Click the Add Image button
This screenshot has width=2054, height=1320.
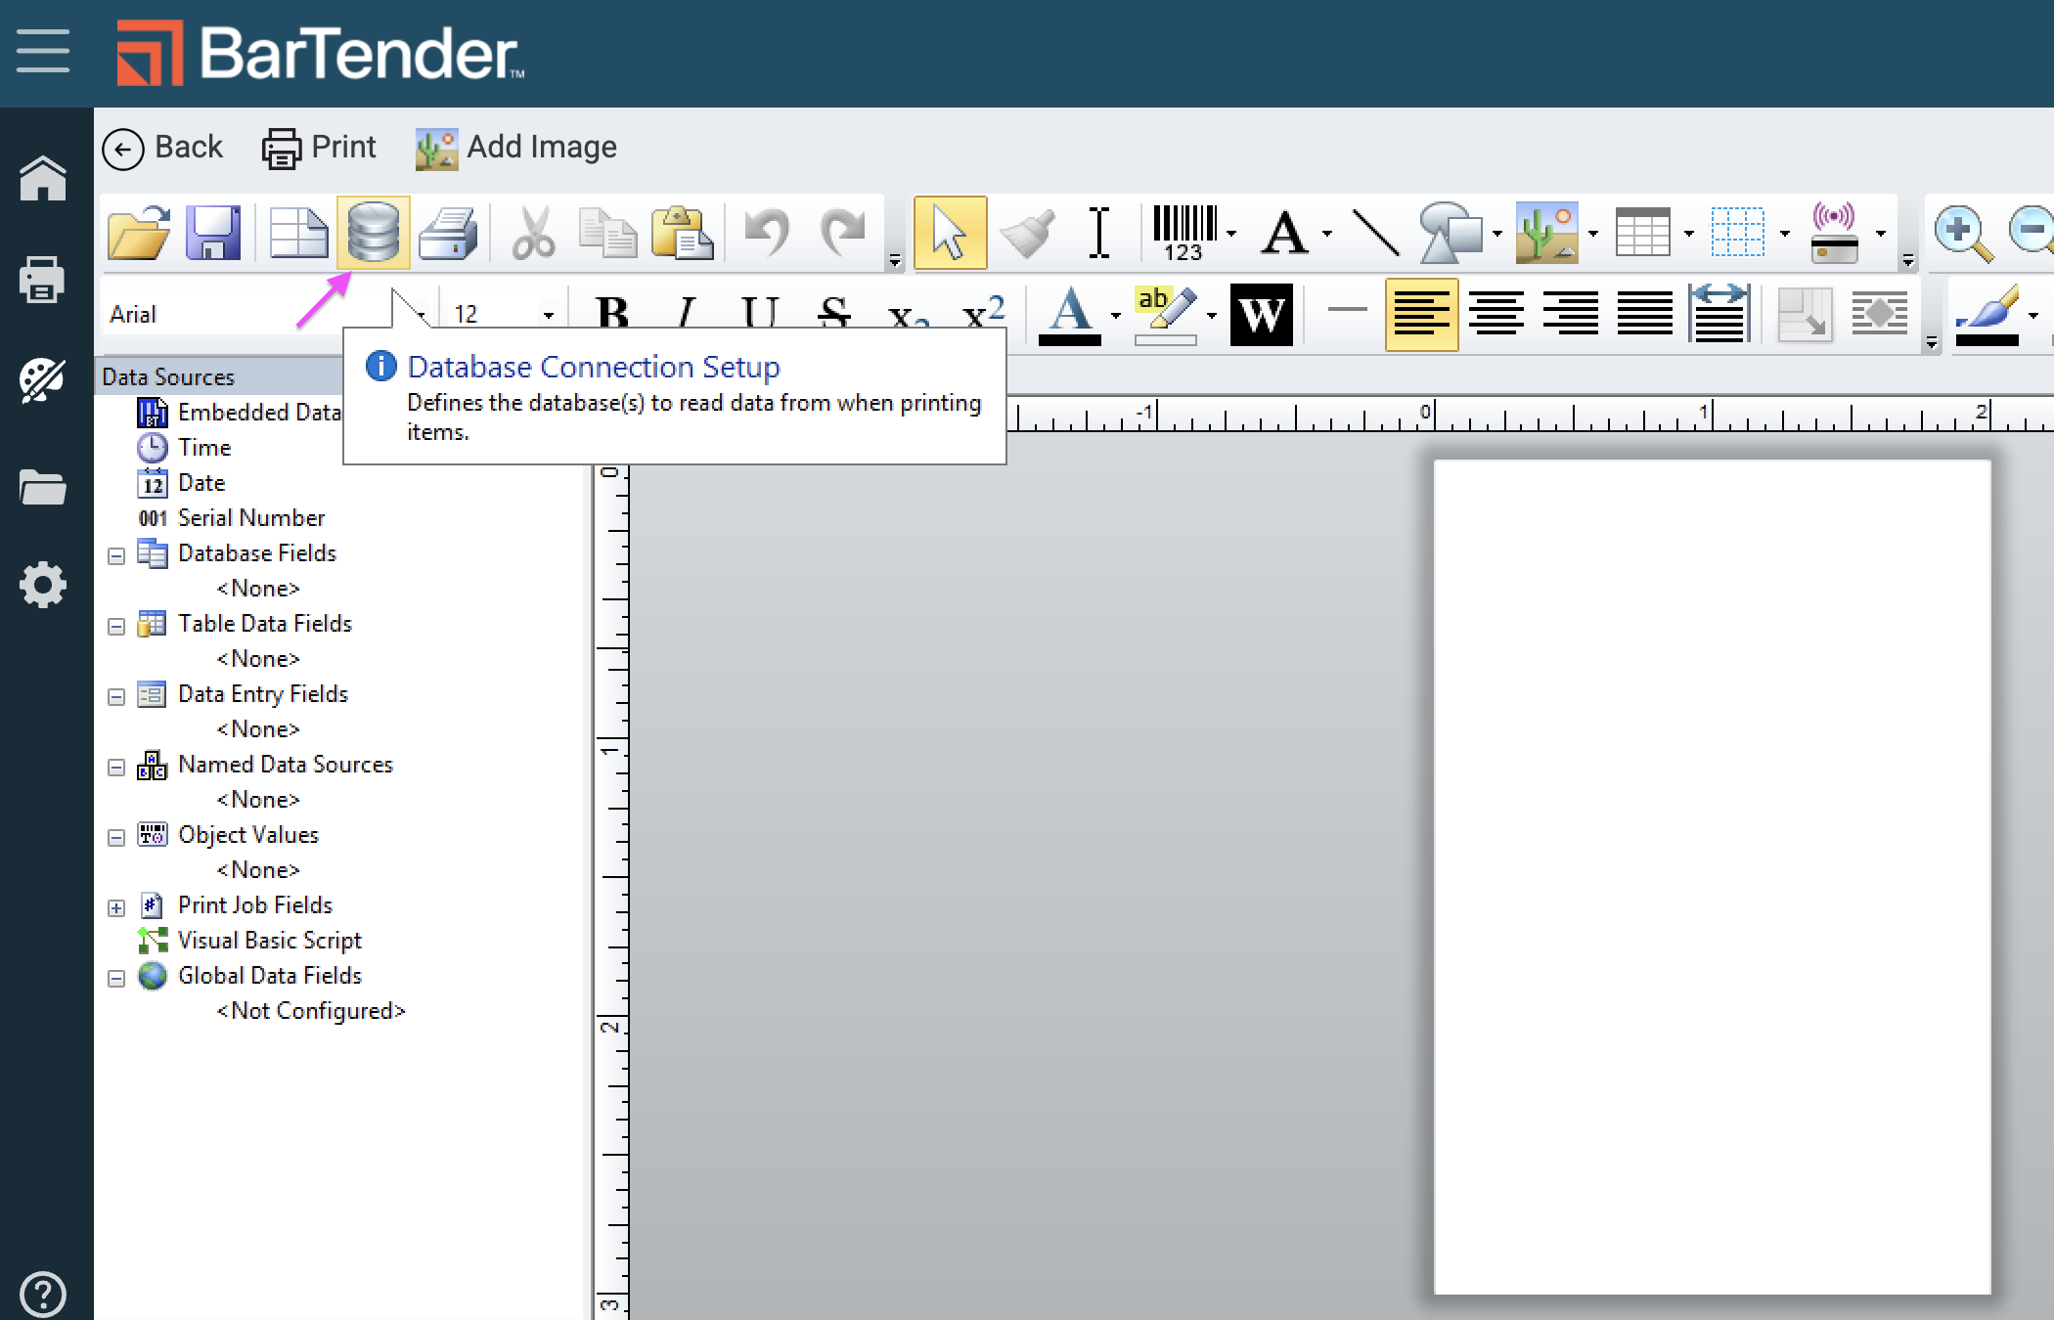click(516, 148)
